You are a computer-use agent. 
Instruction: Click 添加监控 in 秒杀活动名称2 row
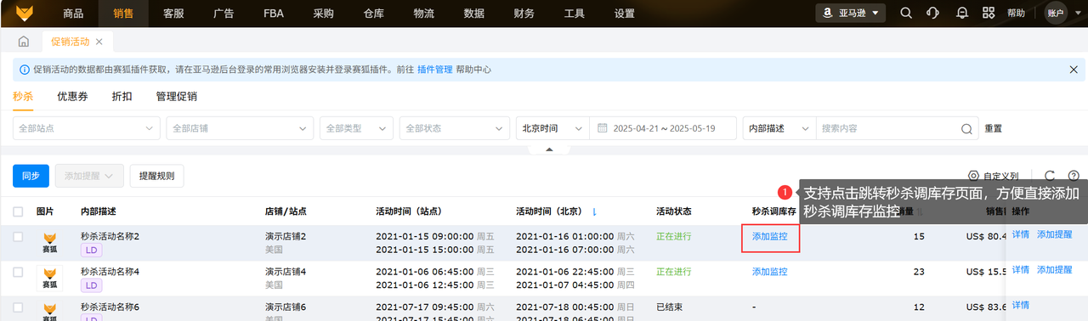click(x=769, y=237)
